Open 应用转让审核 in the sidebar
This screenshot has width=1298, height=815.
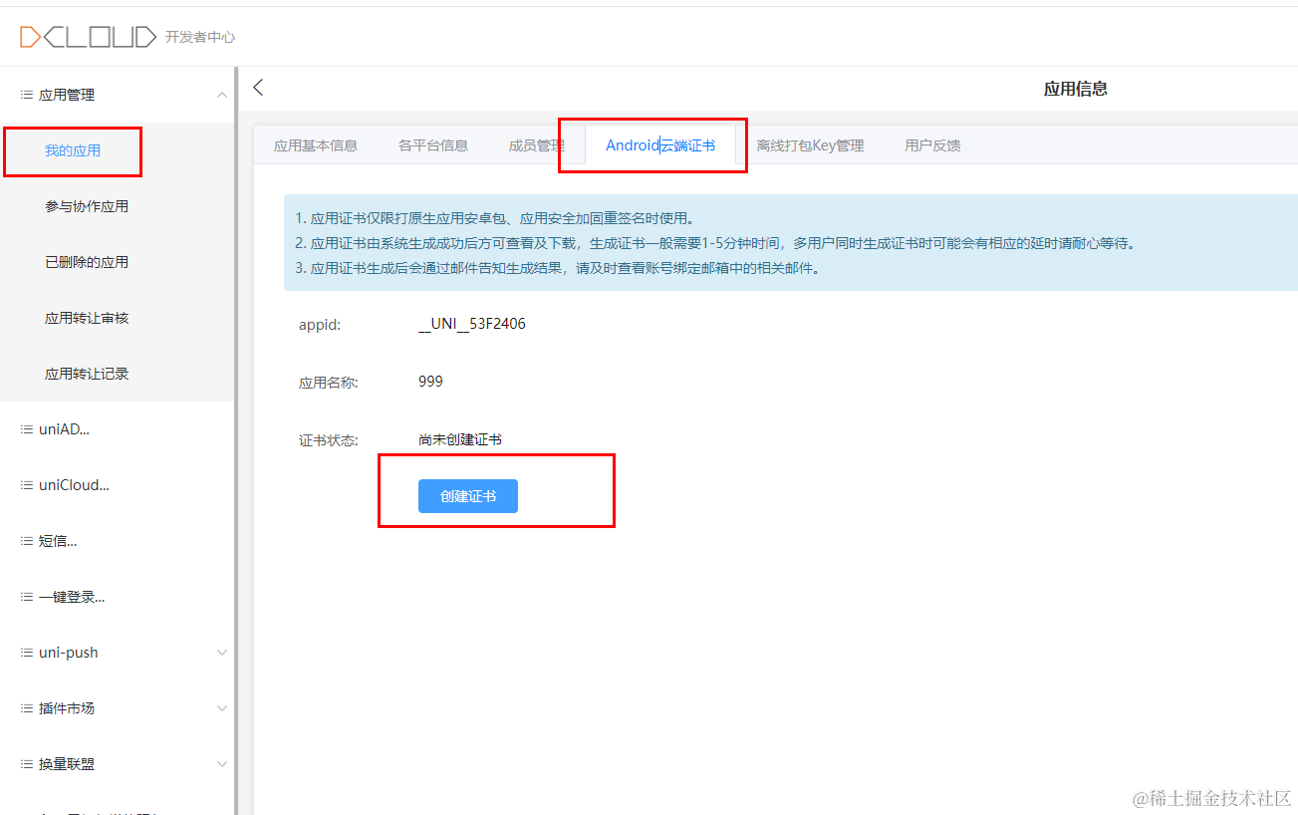(x=87, y=318)
